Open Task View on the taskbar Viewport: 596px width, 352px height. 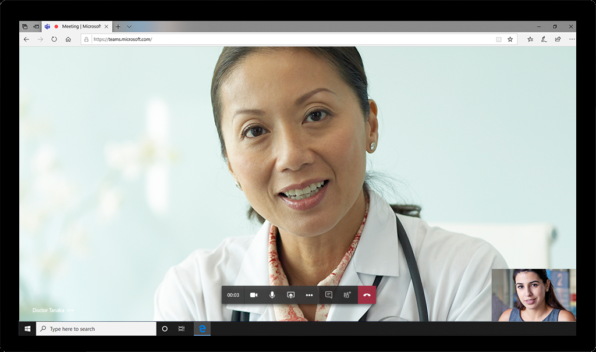click(x=181, y=329)
